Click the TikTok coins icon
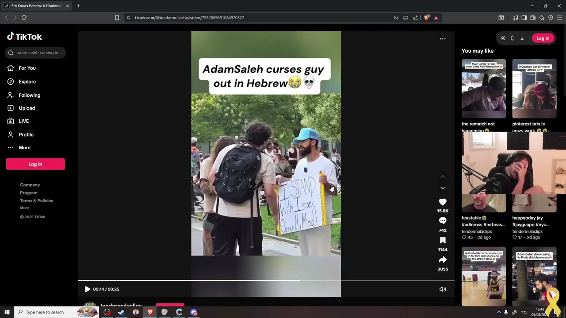The width and height of the screenshot is (566, 318). point(503,38)
